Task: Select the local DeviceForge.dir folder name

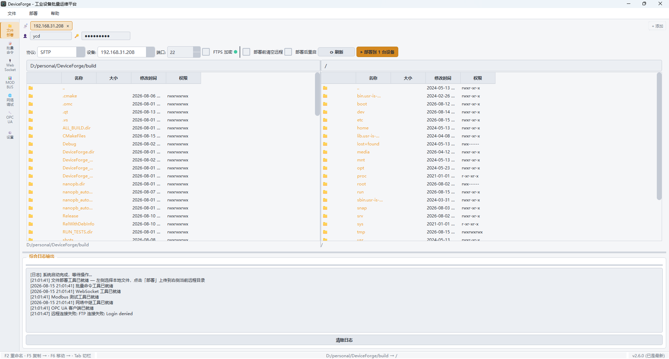Action: pyautogui.click(x=78, y=152)
